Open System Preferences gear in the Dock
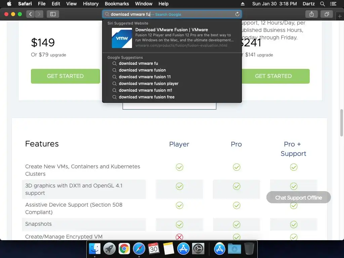344x258 pixels. pyautogui.click(x=198, y=249)
